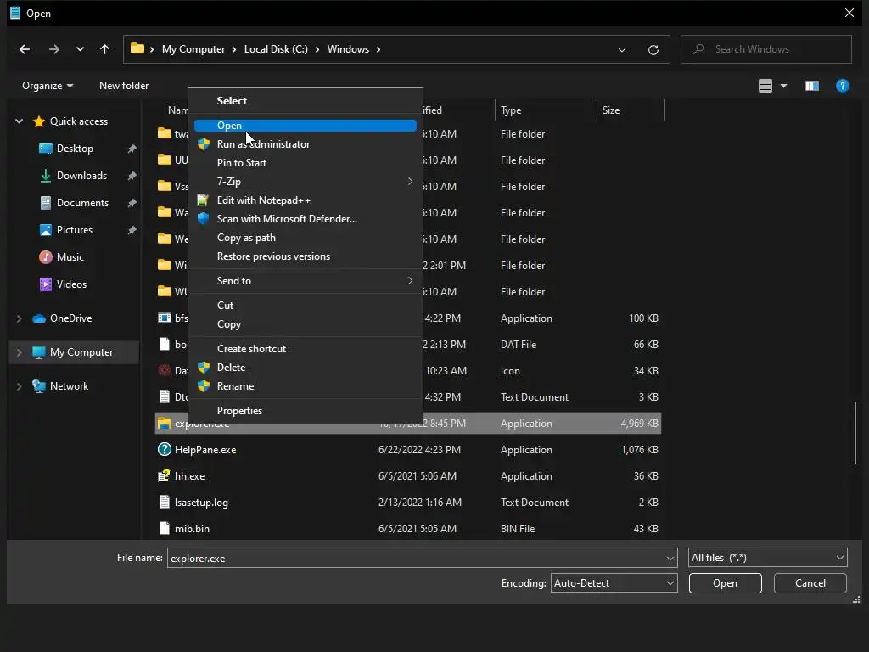
Task: Open the Organize menu
Action: click(x=48, y=86)
